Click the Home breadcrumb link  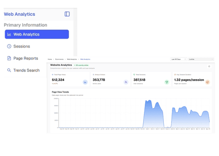coord(50,59)
